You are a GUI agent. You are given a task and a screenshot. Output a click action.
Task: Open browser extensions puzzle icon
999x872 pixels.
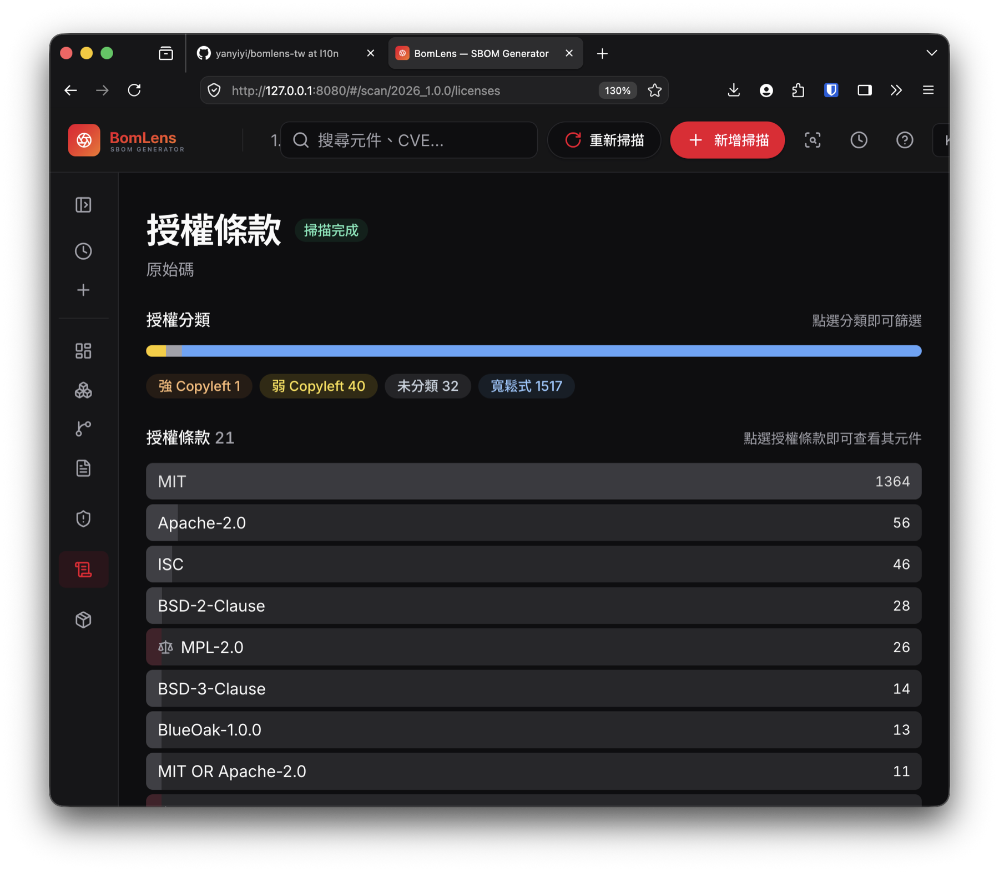[x=798, y=90]
